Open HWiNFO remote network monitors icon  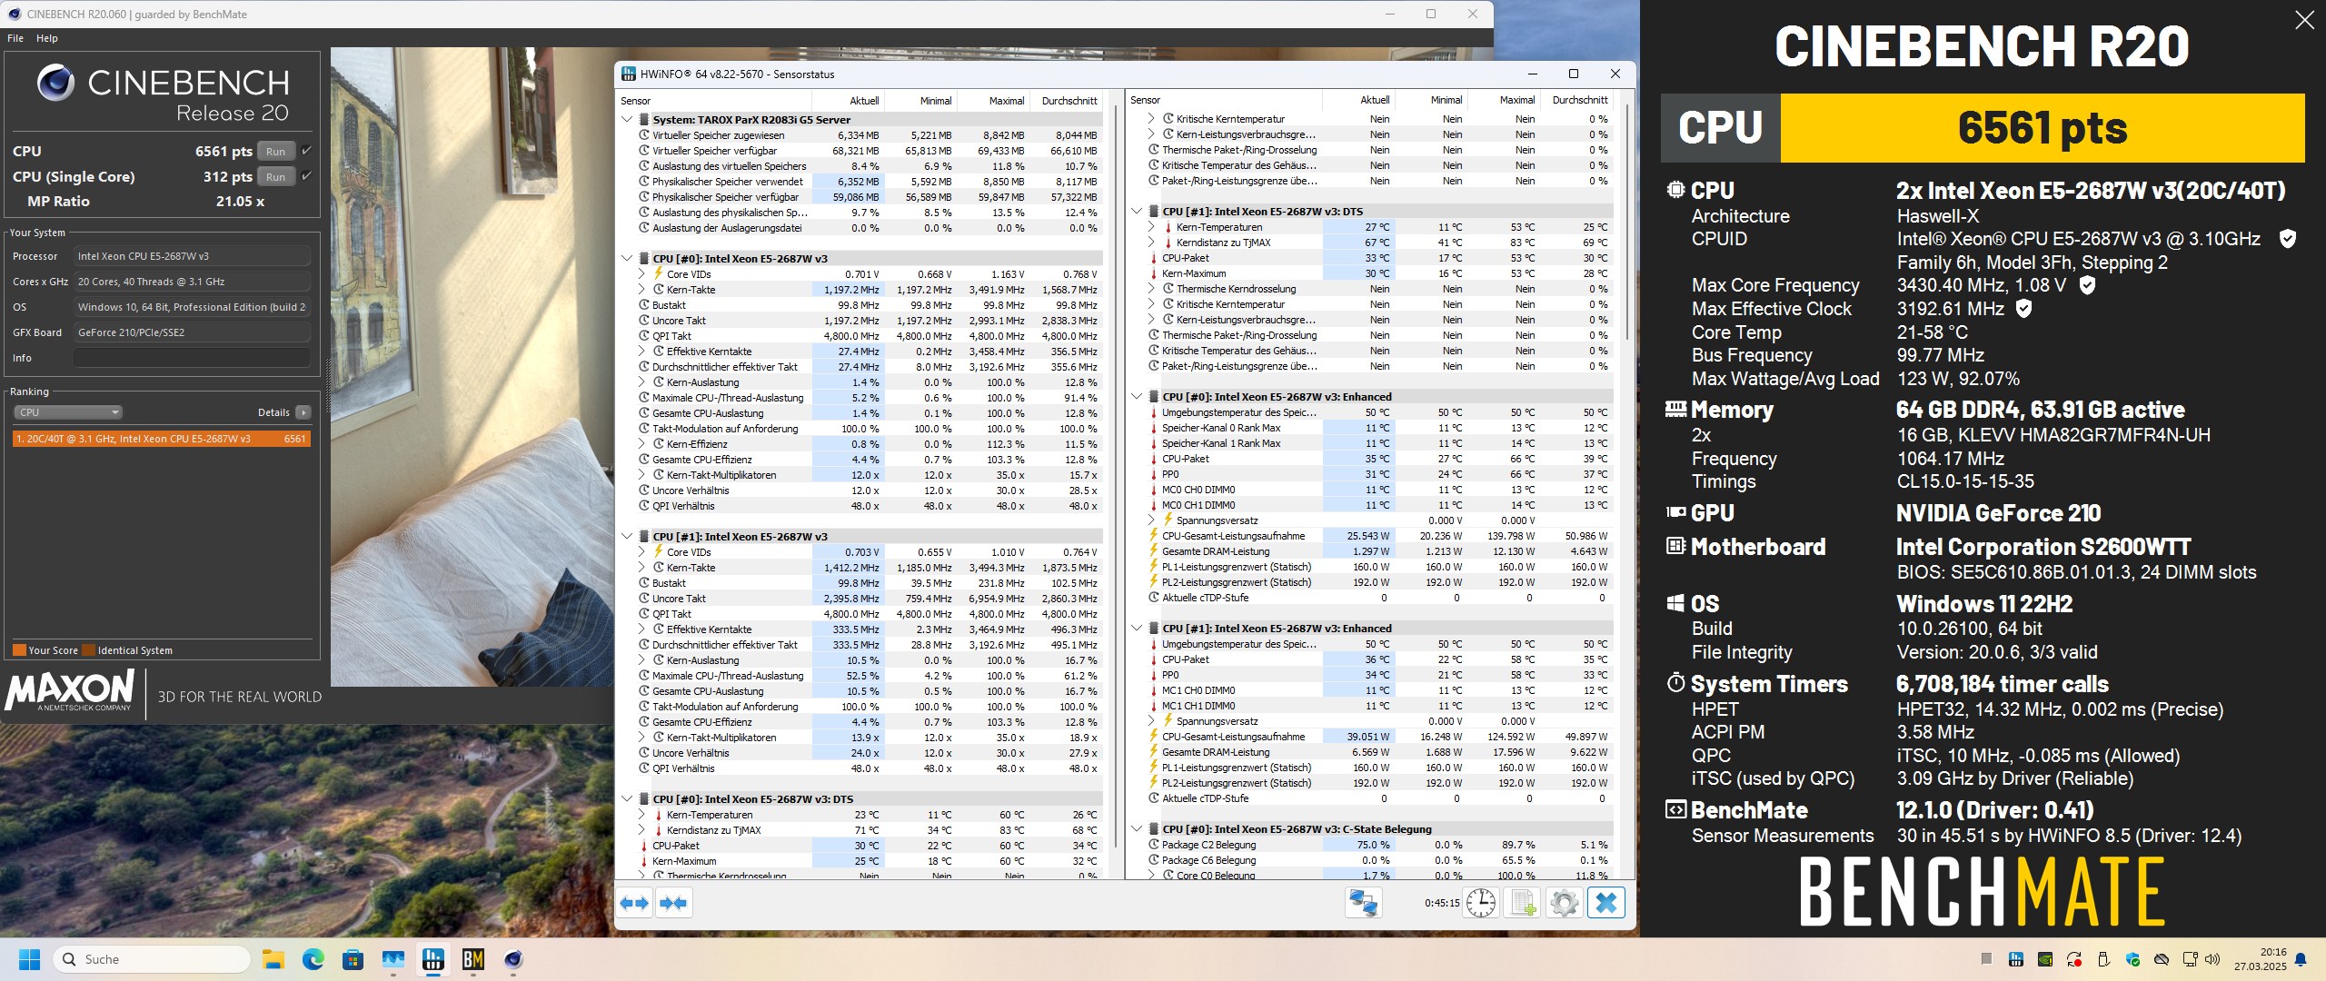pos(1363,903)
